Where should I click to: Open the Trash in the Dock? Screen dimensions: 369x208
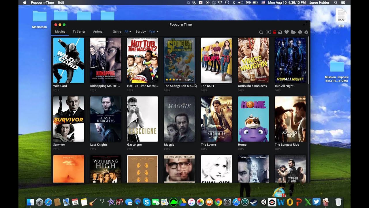point(338,202)
